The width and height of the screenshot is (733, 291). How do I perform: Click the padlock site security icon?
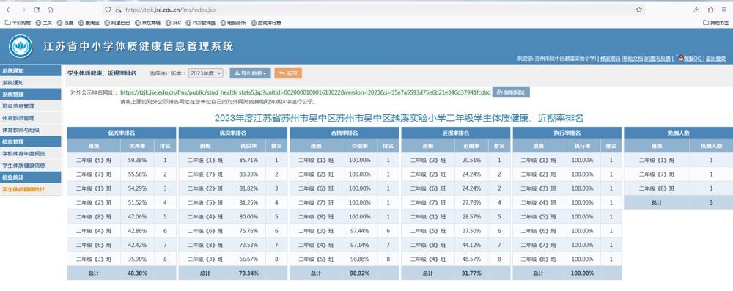118,10
